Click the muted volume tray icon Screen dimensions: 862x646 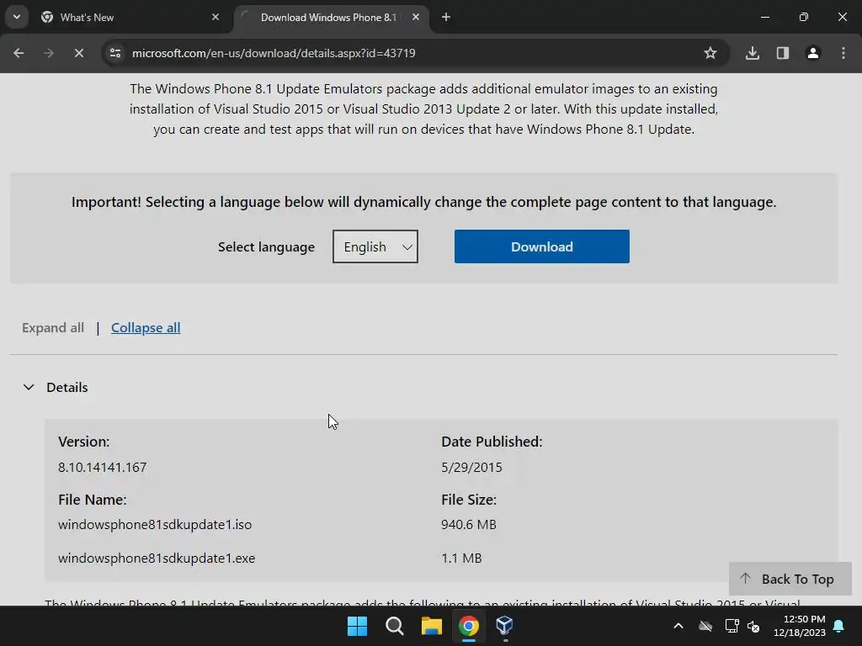tap(753, 626)
